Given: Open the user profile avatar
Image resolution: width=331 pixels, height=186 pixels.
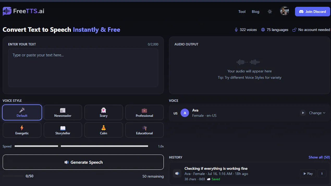Looking at the screenshot, I should coord(284,11).
